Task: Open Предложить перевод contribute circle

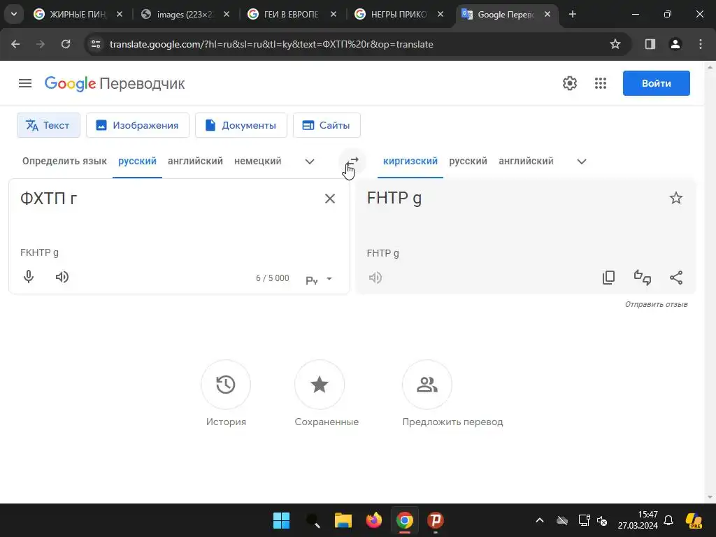Action: 427,385
